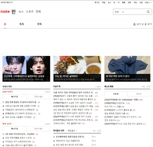Open post '[드루와]방탄 x 나이키 콜라보 뜸'

point(118,110)
